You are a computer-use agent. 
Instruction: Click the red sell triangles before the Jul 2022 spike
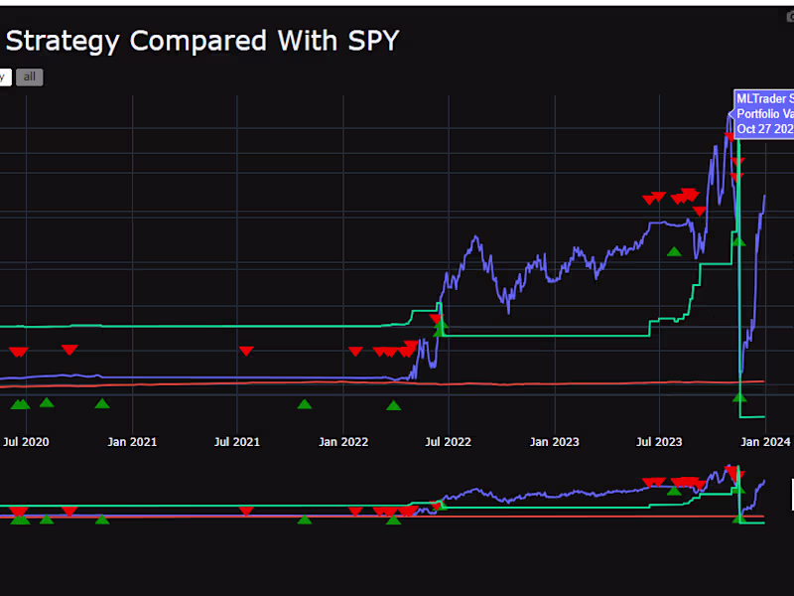[x=396, y=351]
